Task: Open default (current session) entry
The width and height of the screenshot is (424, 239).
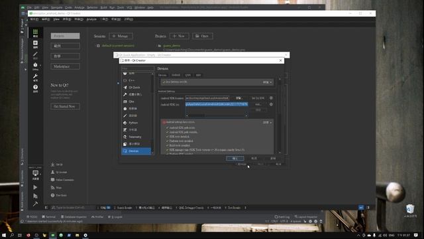Action: tap(118, 46)
